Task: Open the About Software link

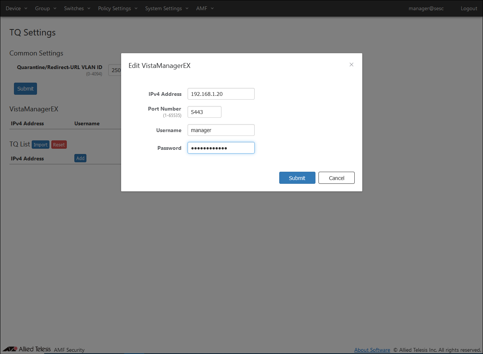Action: click(x=372, y=350)
